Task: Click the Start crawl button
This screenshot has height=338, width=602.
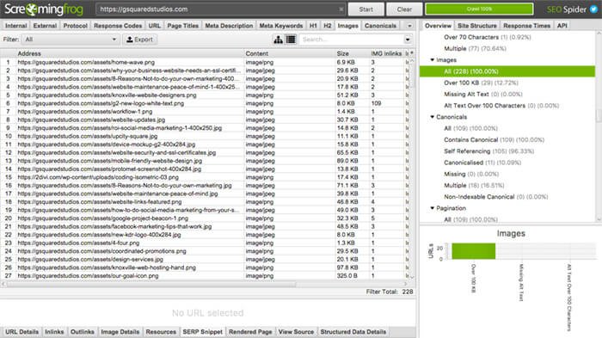Action: pyautogui.click(x=365, y=9)
